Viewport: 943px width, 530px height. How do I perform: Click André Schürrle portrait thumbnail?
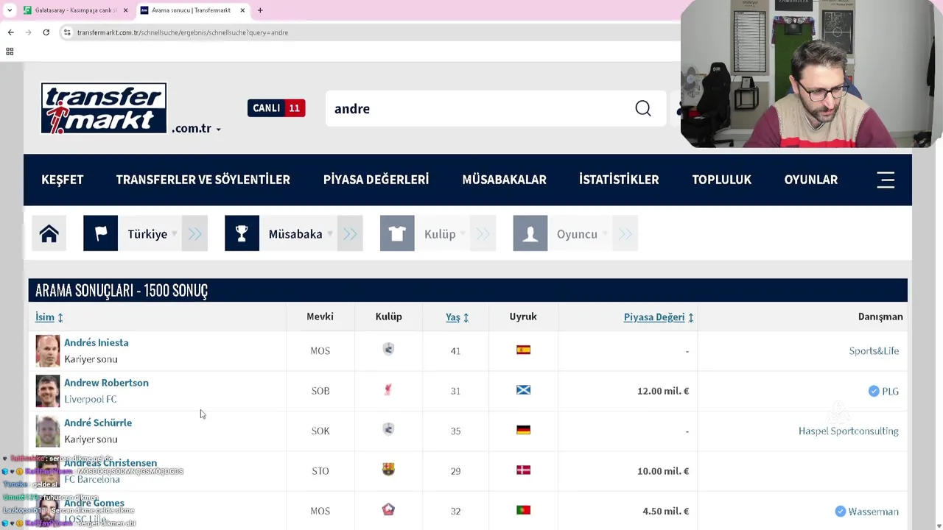pyautogui.click(x=48, y=431)
